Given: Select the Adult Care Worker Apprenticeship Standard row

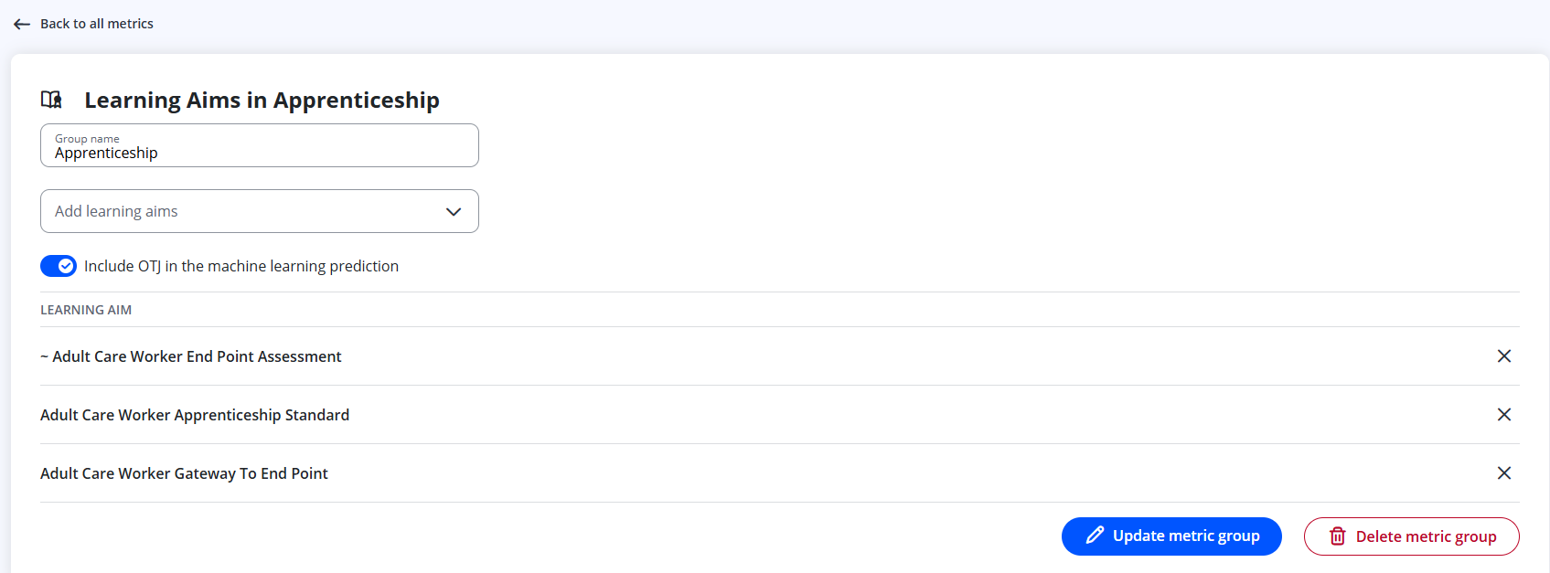Looking at the screenshot, I should tap(780, 415).
